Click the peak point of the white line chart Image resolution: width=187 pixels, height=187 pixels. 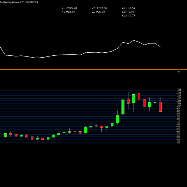tap(134, 40)
